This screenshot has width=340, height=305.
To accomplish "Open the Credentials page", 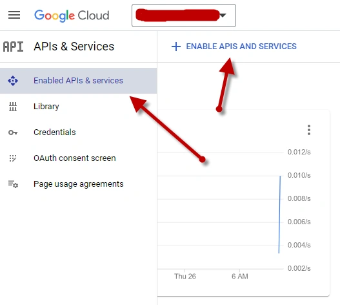I will coord(78,132).
